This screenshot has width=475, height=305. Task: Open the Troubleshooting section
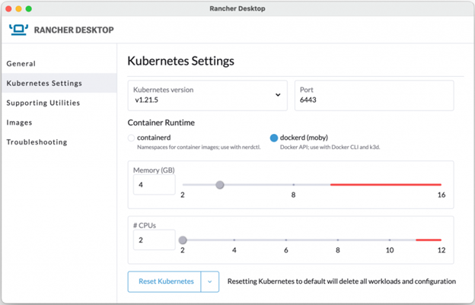click(x=37, y=142)
